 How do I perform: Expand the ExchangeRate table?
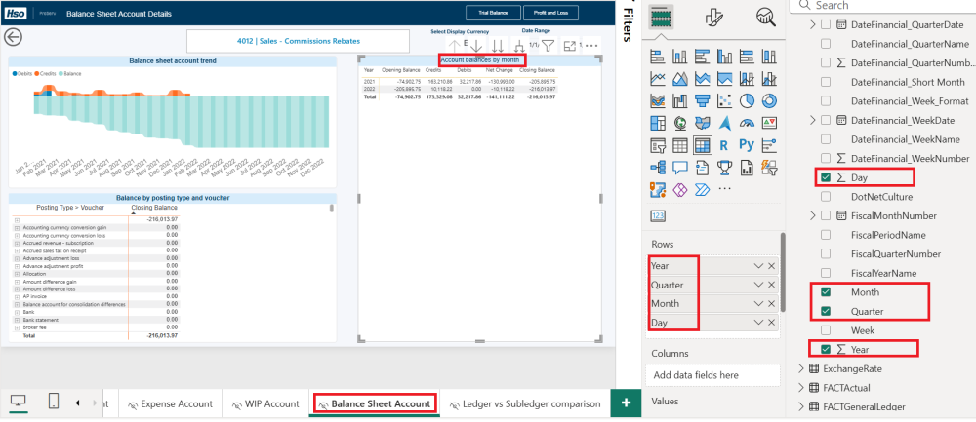coord(801,368)
